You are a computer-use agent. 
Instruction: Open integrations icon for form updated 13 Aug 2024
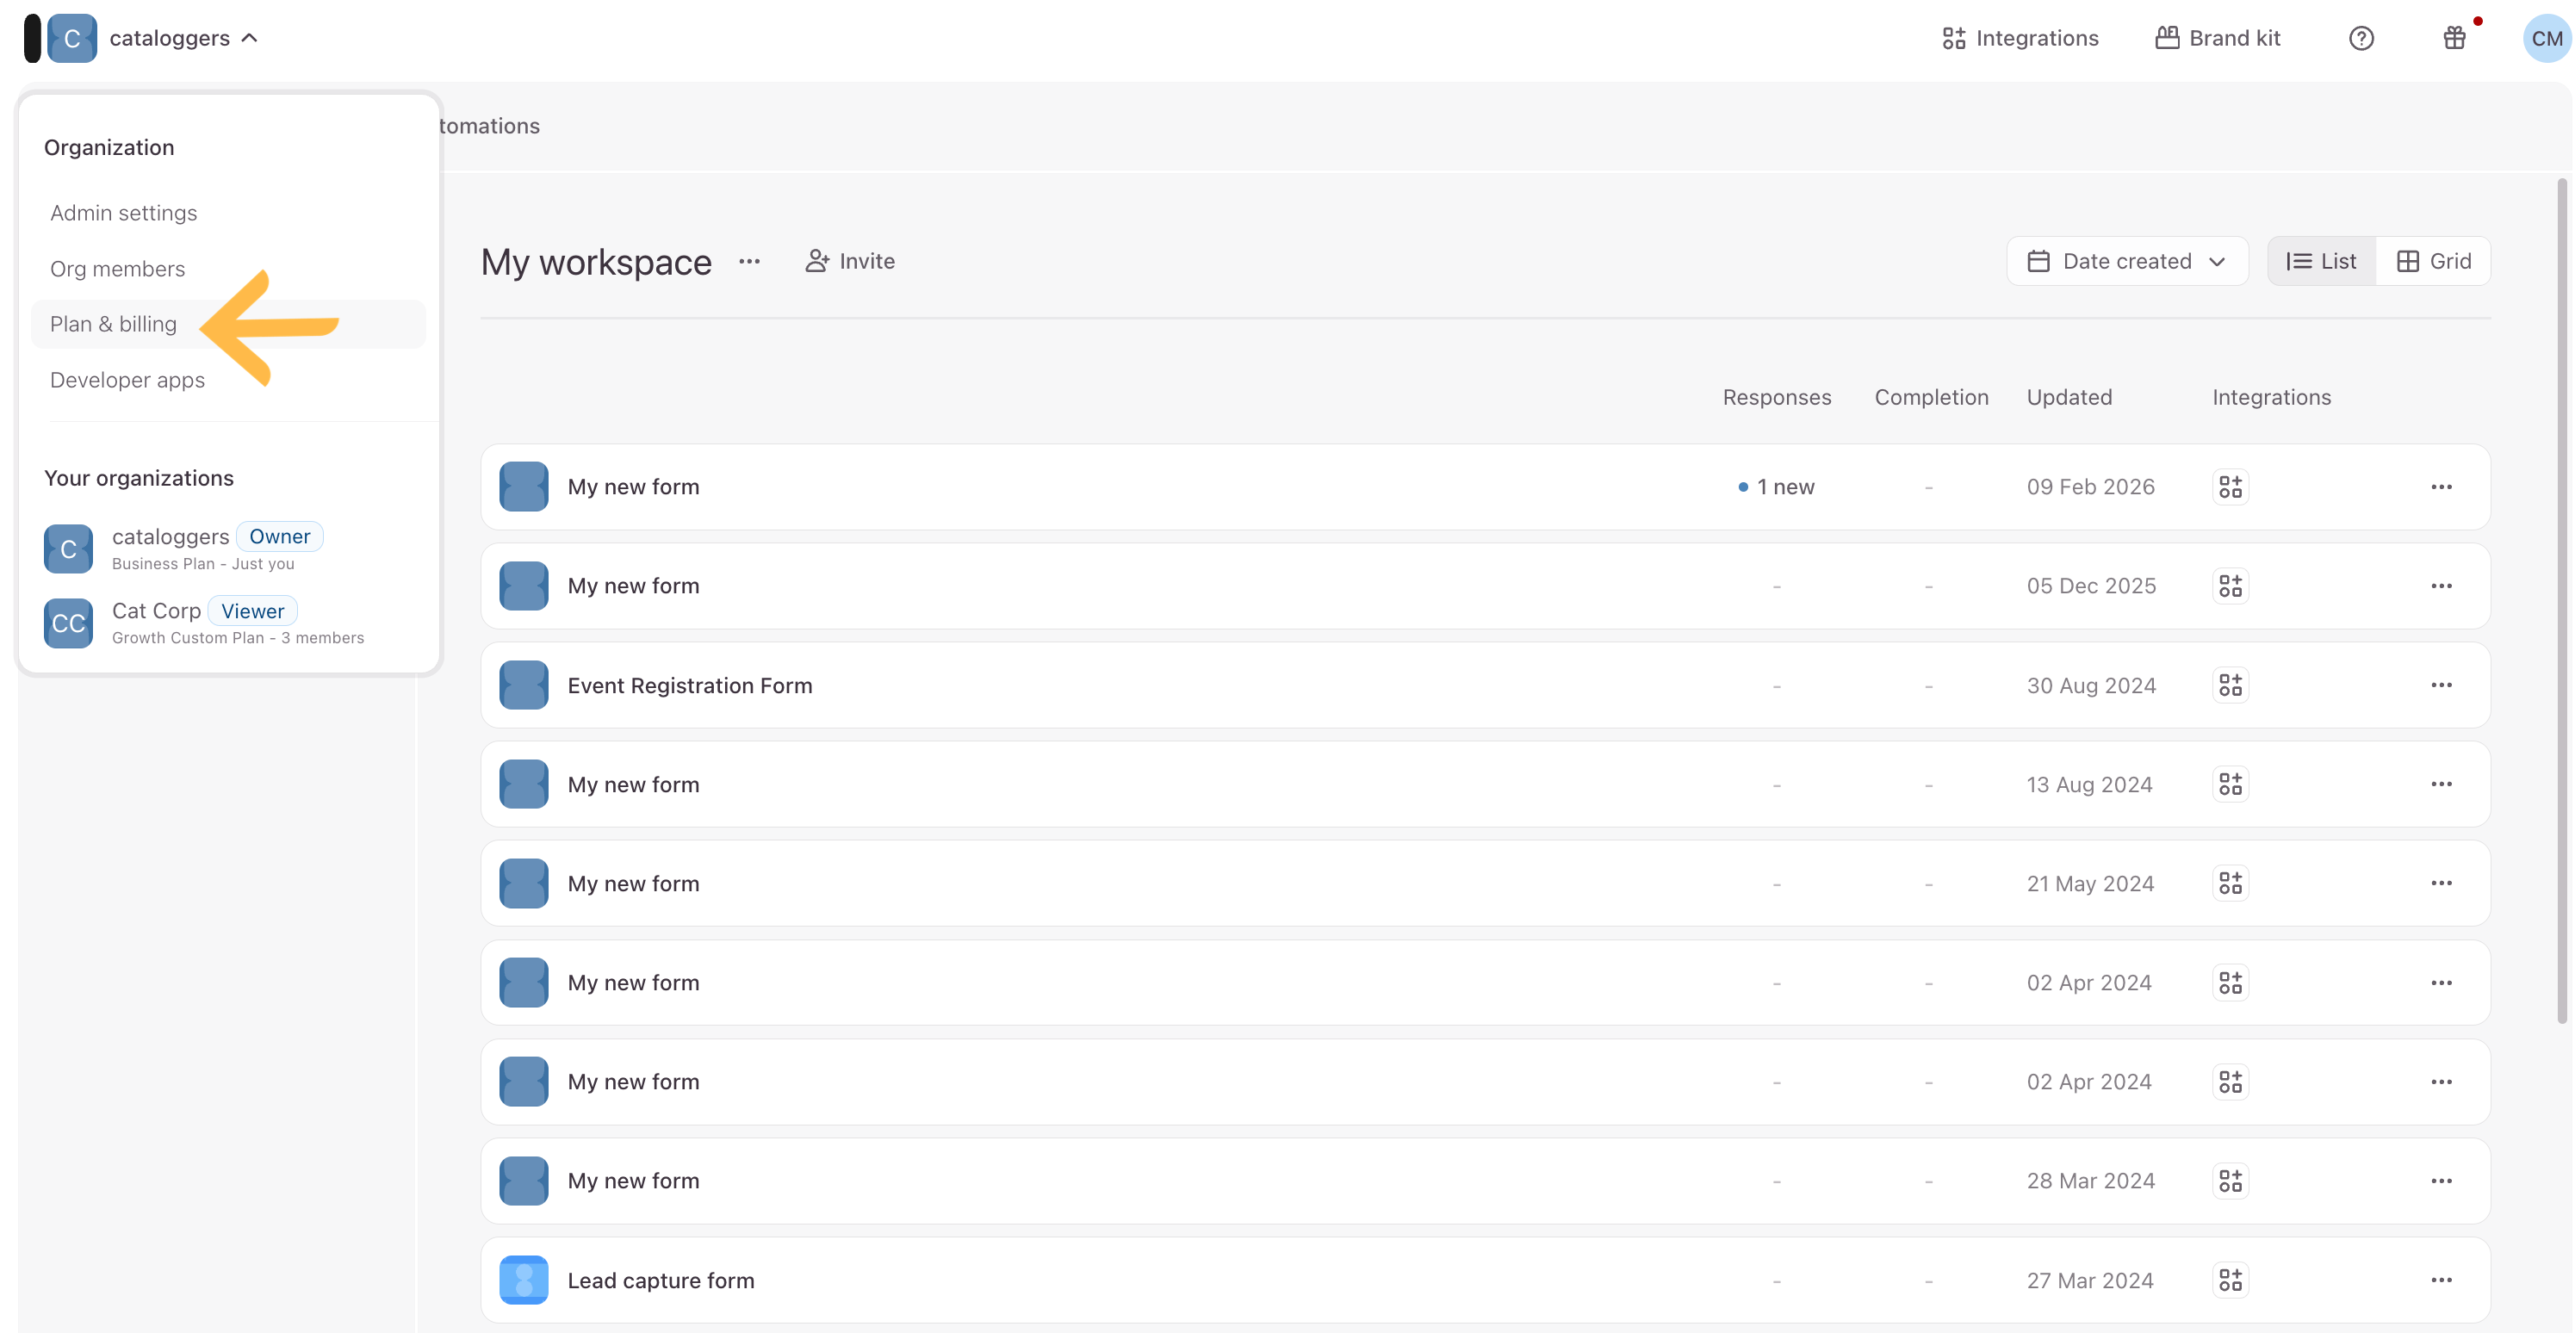2231,784
